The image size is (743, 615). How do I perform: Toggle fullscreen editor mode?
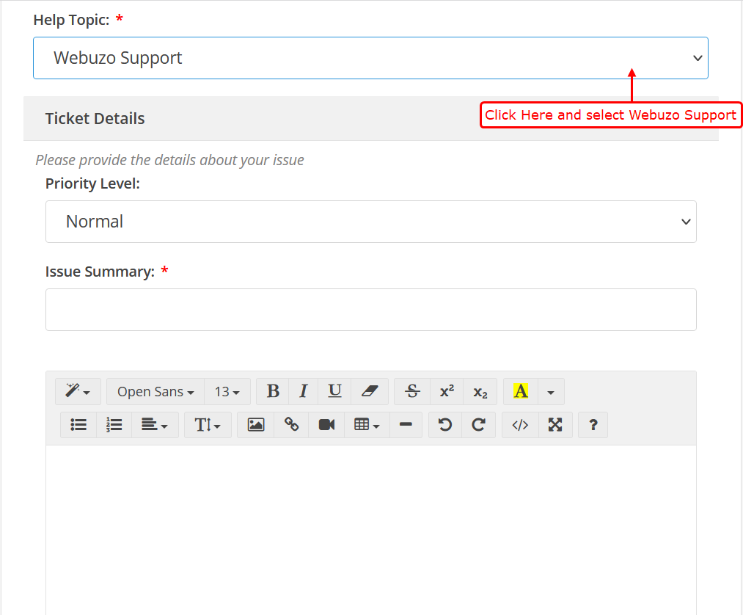pyautogui.click(x=555, y=425)
